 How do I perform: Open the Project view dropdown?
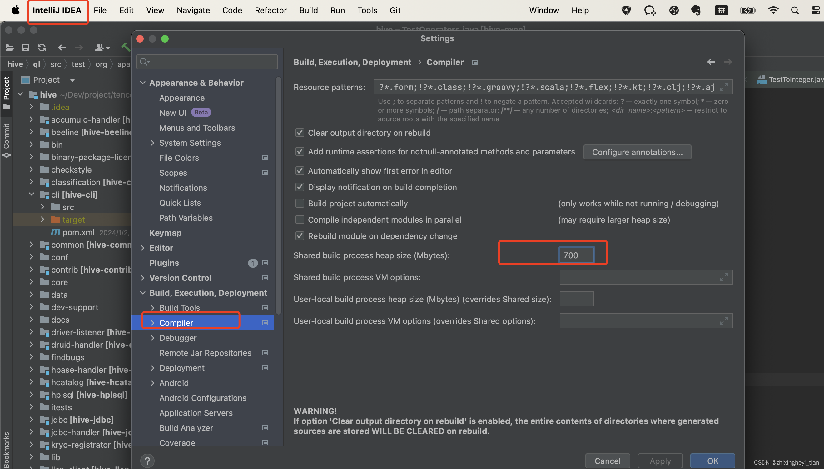[x=72, y=80]
